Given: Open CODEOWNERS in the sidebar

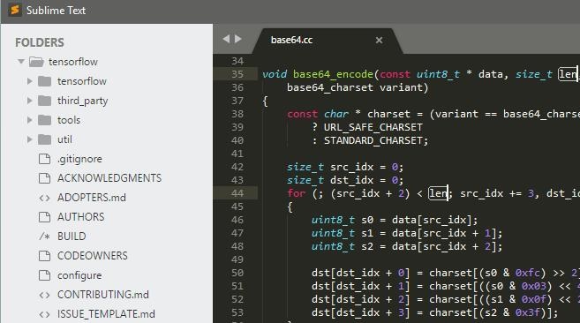Looking at the screenshot, I should tap(93, 256).
